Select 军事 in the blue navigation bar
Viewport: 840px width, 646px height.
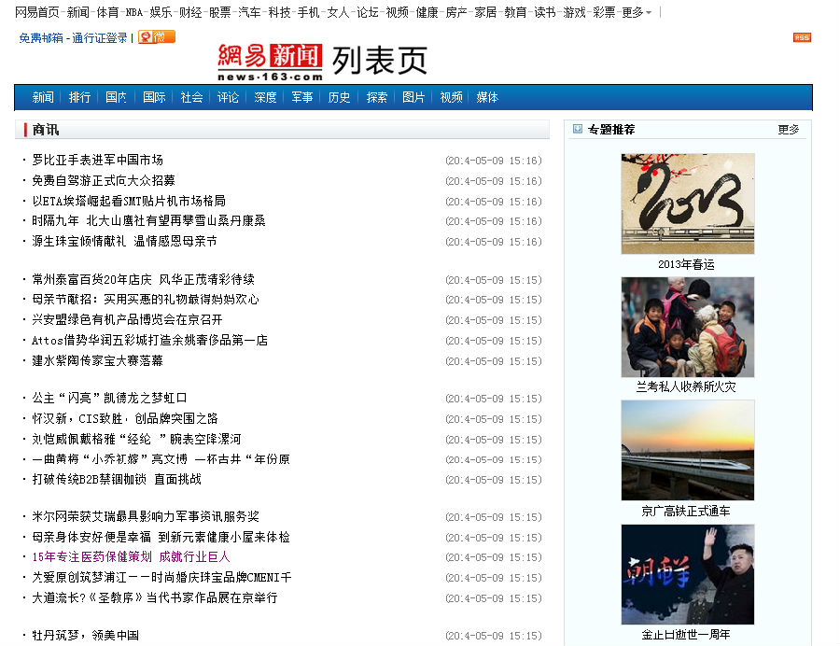[x=301, y=97]
